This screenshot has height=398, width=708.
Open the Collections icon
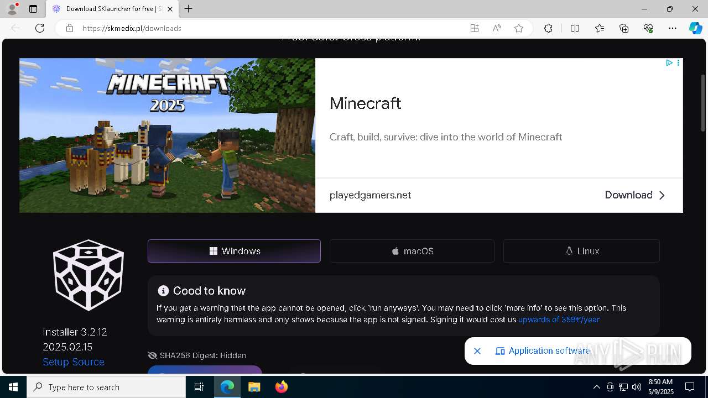pyautogui.click(x=624, y=28)
